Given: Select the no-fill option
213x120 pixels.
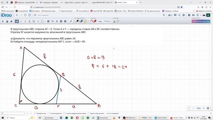Looking at the screenshot, I should coord(118,21).
